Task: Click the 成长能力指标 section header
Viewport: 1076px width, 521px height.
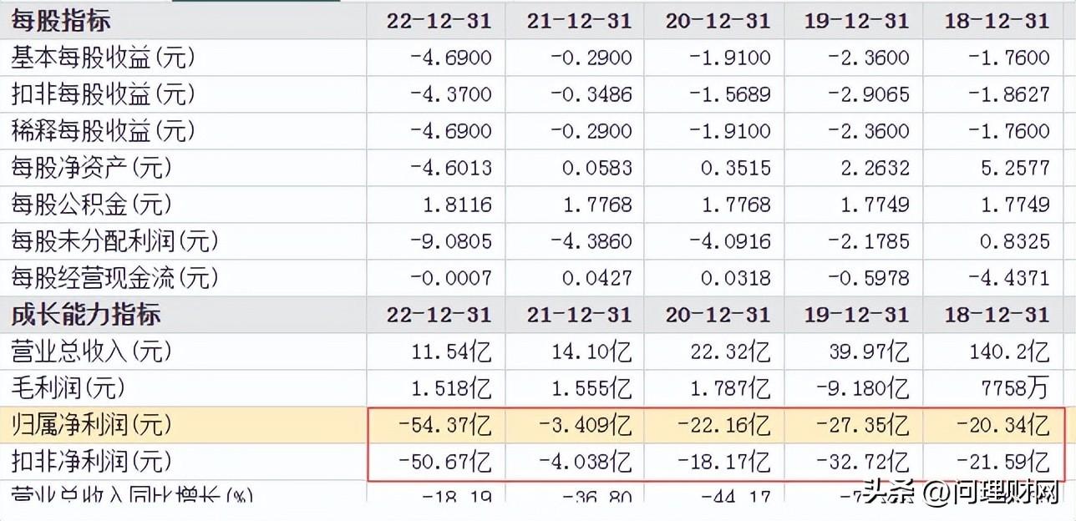Action: coord(86,315)
